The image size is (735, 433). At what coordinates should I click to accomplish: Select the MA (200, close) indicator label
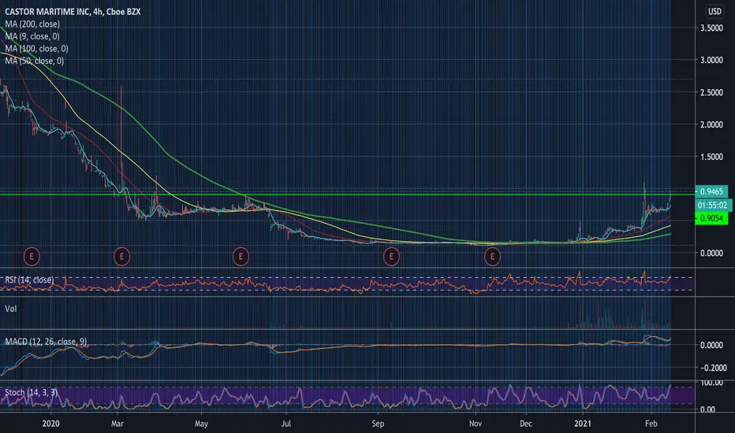click(32, 24)
